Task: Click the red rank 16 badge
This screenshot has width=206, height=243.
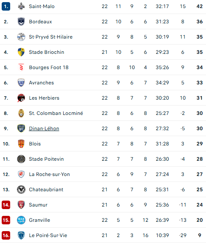Action: pyautogui.click(x=6, y=235)
